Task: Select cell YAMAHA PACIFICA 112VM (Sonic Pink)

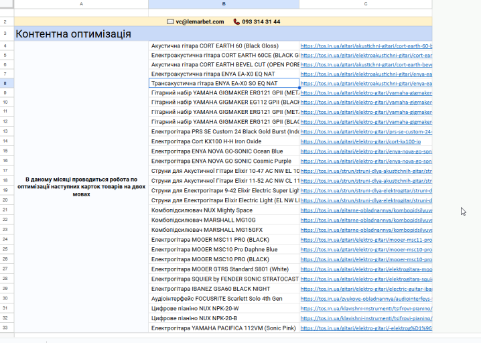Action: (x=224, y=328)
